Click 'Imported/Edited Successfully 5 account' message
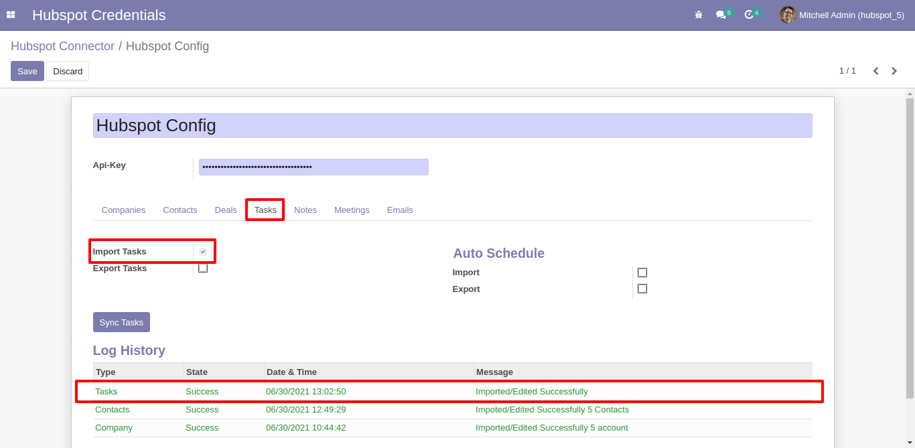 click(x=552, y=427)
